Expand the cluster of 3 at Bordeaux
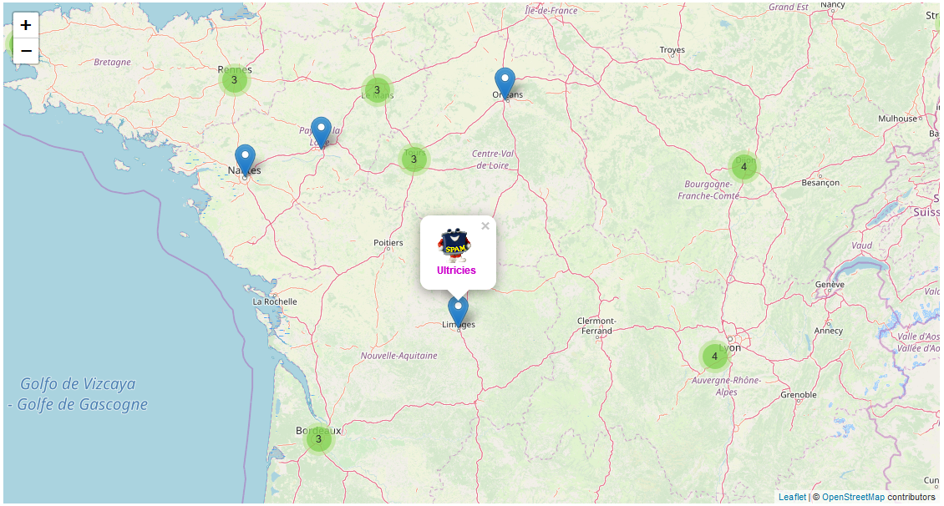944x506 pixels. [x=319, y=439]
